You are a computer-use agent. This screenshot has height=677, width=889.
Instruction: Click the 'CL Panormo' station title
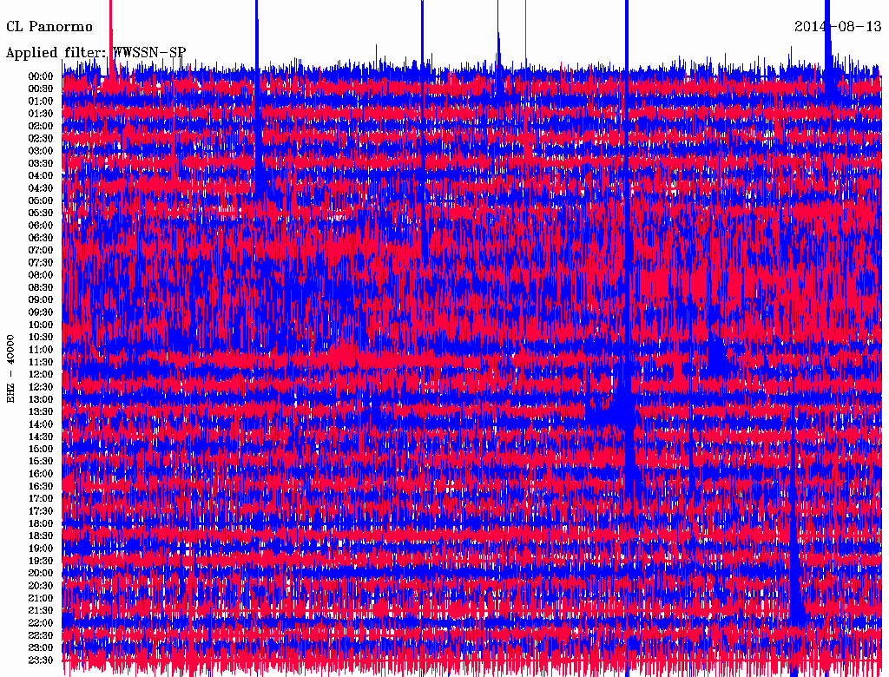[49, 27]
